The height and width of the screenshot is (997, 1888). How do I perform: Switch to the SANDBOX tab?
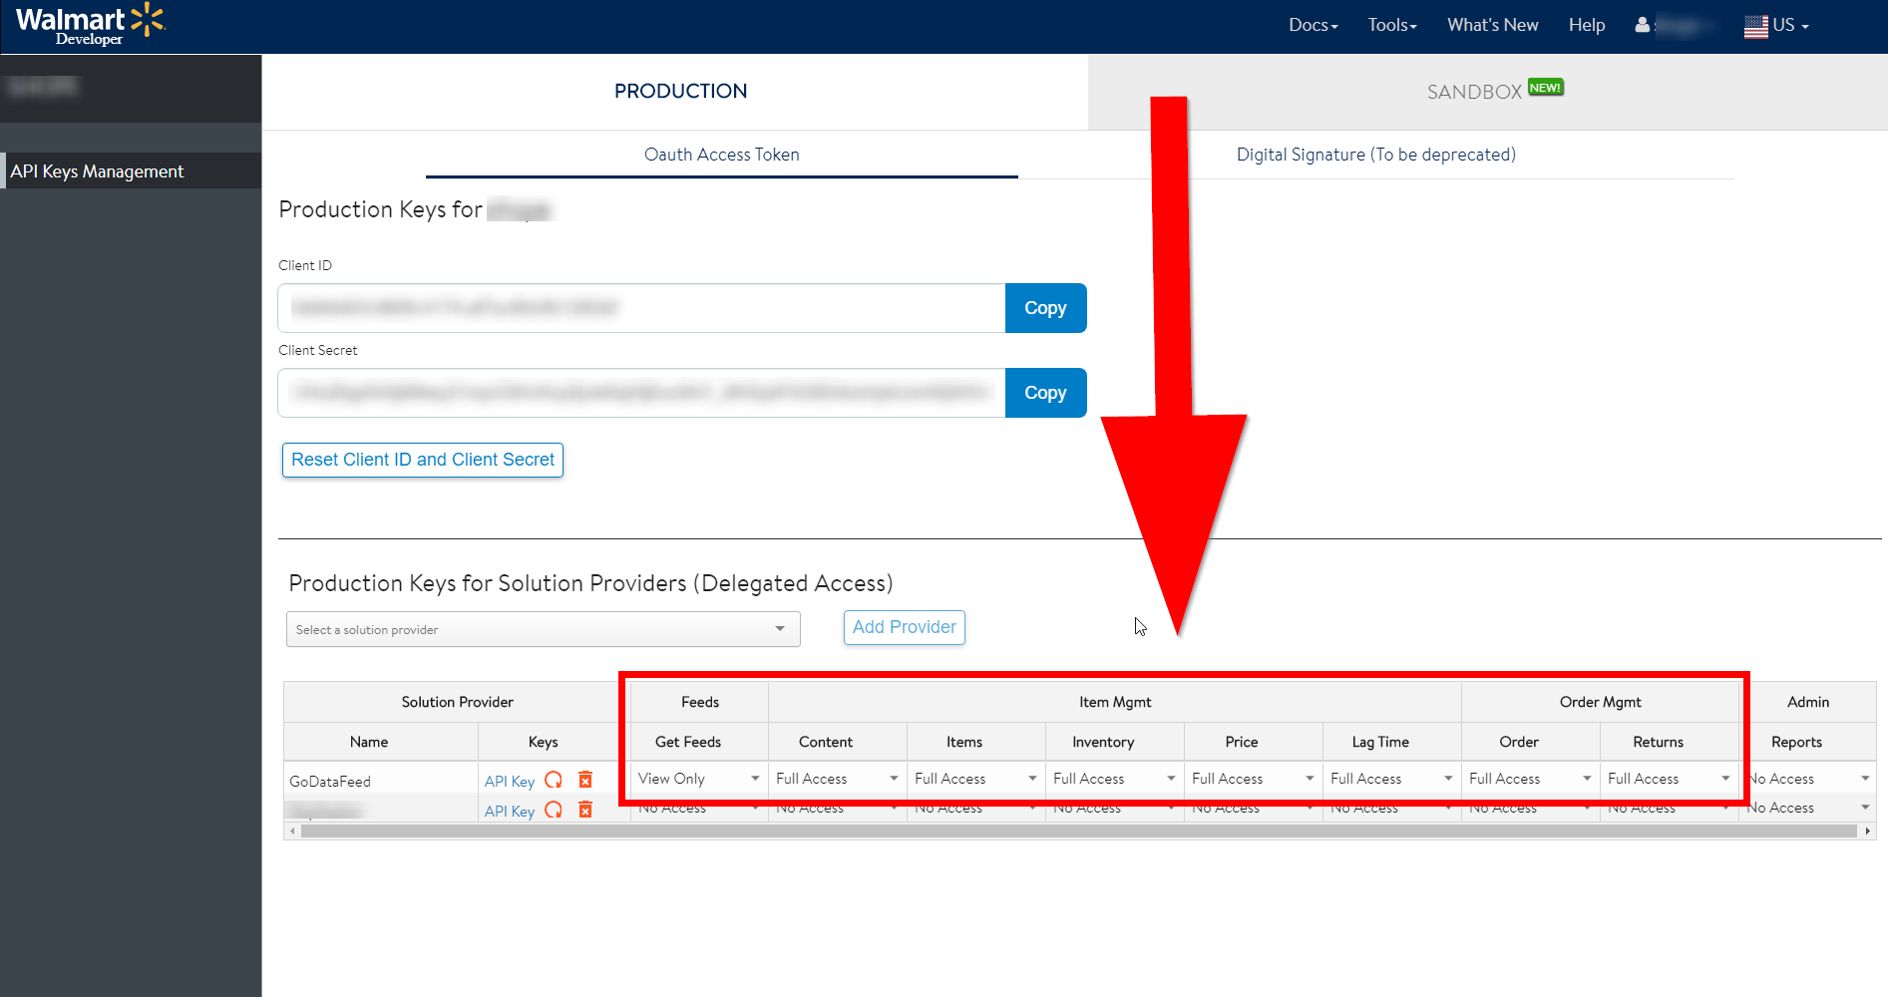[x=1473, y=91]
